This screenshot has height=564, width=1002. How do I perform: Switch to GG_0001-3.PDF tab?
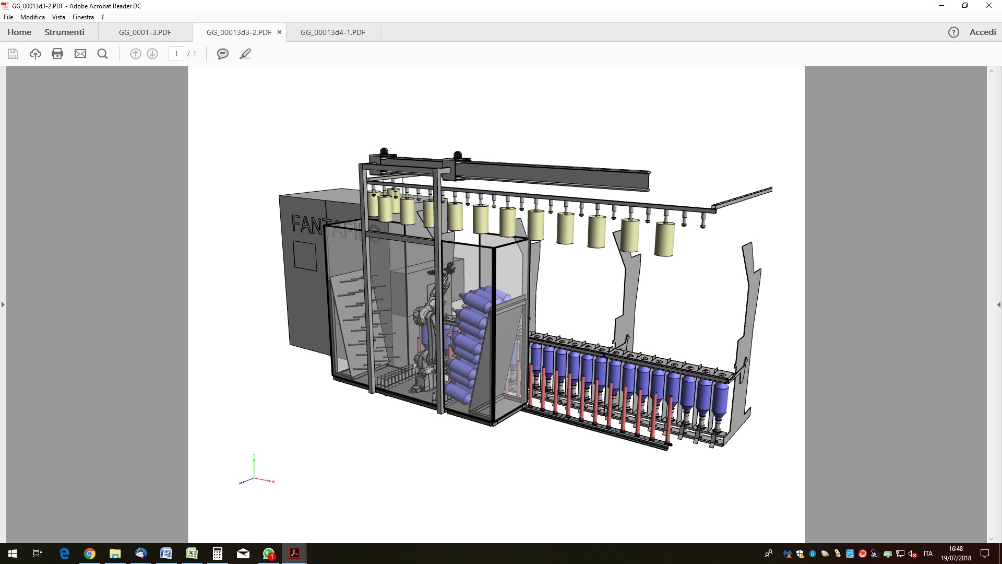pyautogui.click(x=145, y=32)
